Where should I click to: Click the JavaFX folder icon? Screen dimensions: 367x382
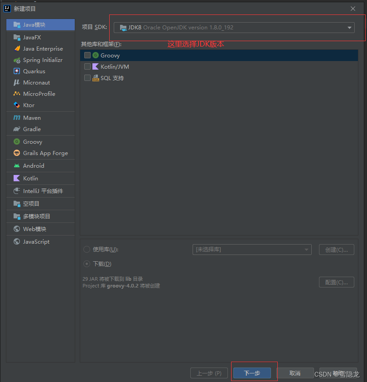point(17,37)
